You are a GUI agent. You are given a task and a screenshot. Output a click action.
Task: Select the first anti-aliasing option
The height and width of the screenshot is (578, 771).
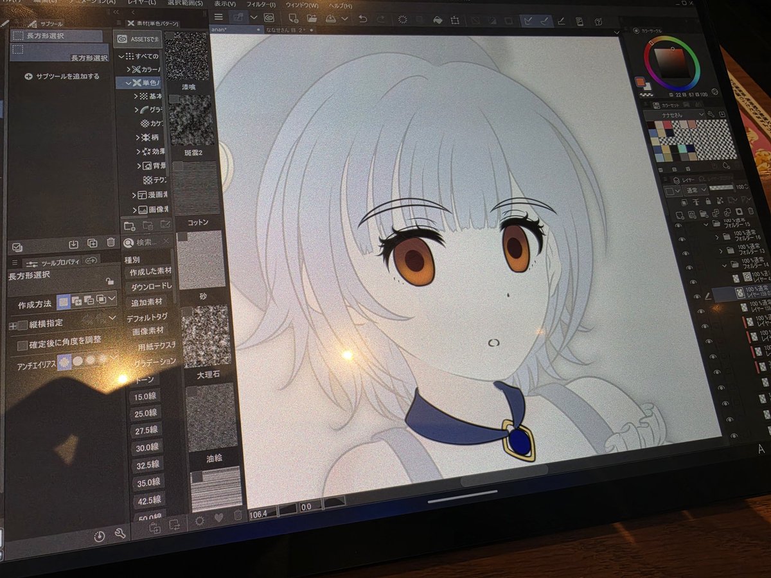pos(64,362)
